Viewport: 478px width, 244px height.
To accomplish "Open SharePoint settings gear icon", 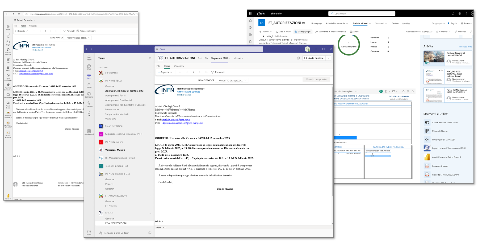I will click(460, 14).
